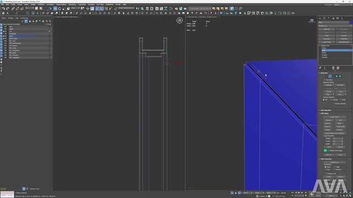
Task: Click the Percent Snap icon
Action: 106,9
